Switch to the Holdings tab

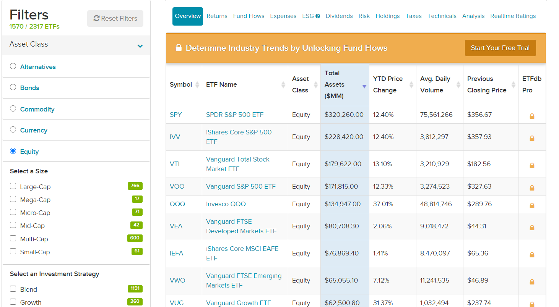click(388, 16)
